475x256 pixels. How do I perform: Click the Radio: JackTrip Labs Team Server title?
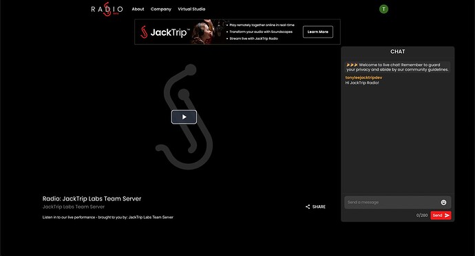[92, 198]
